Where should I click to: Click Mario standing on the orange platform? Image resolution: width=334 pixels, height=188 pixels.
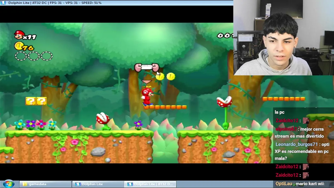[147, 97]
